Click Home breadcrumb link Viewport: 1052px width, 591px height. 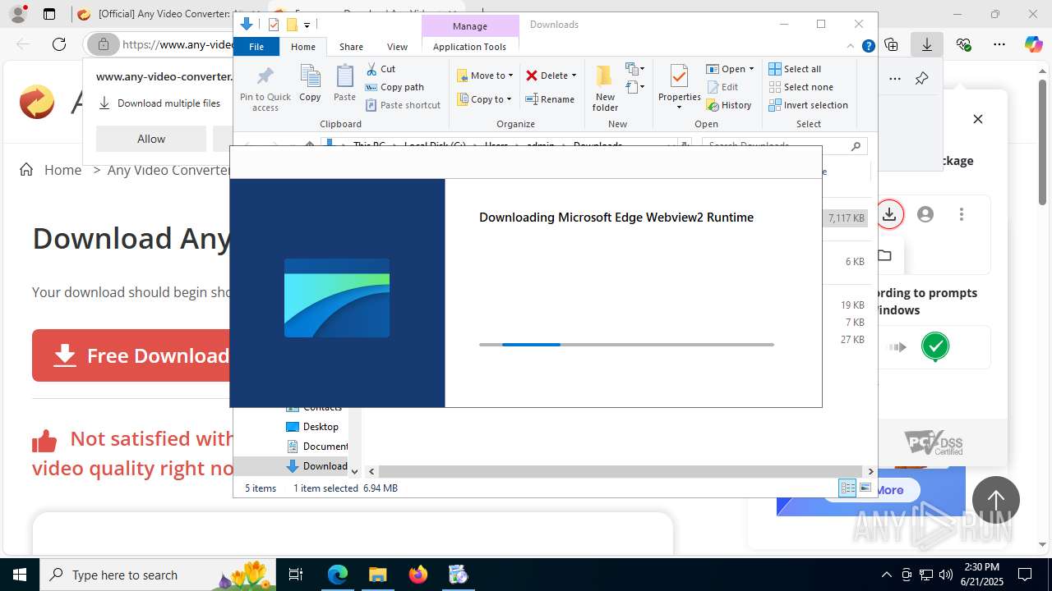tap(62, 170)
